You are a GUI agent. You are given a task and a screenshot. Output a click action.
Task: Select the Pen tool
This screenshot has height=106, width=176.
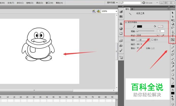[173, 32]
